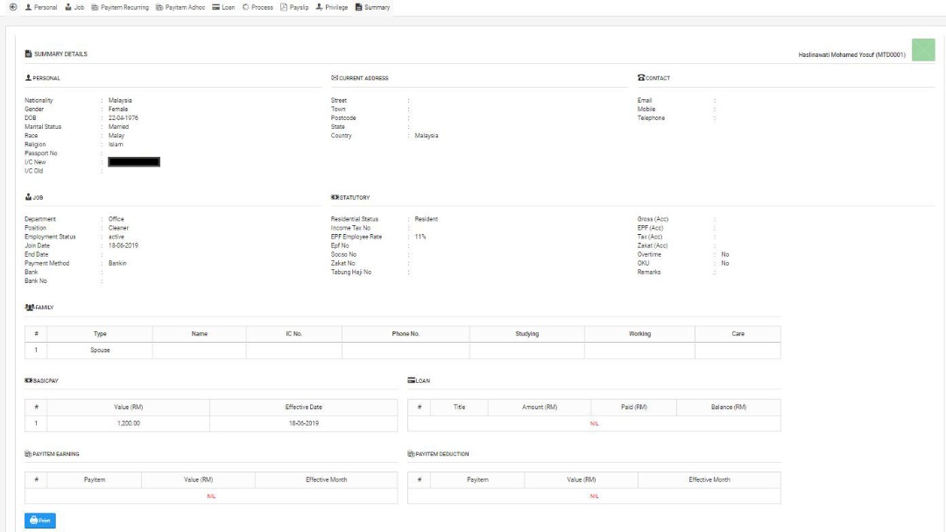Click the Country value in Current Address

point(427,135)
